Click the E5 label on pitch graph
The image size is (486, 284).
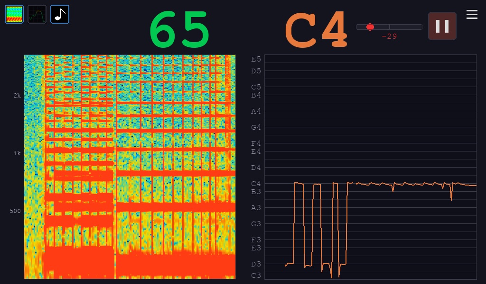[x=256, y=59]
